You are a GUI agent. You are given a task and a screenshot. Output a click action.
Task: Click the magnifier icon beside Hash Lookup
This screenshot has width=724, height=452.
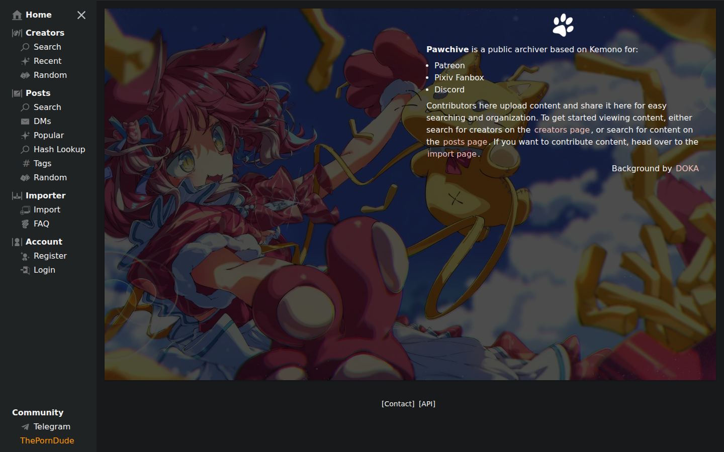point(25,150)
